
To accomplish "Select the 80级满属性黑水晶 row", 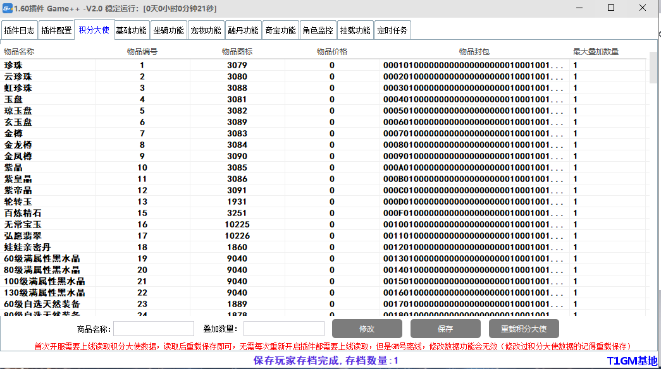I will tap(323, 270).
